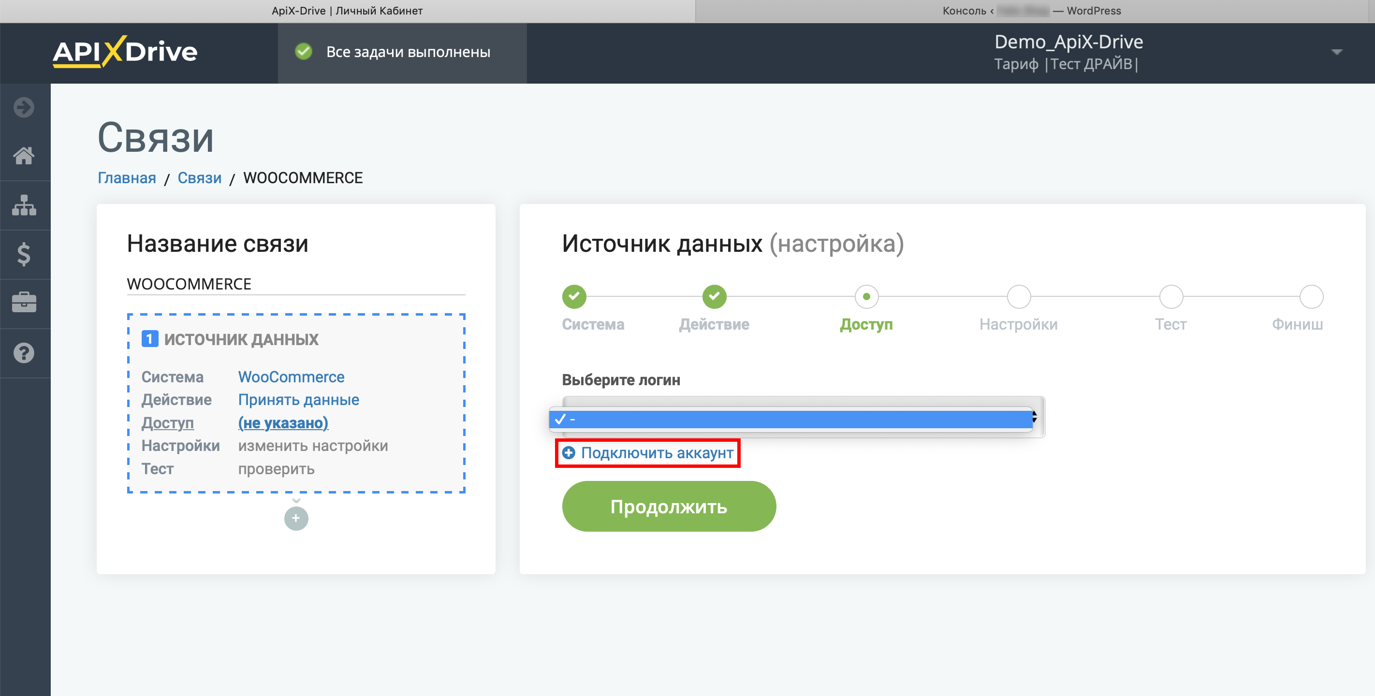Click the (не указано) access link
The height and width of the screenshot is (696, 1375).
point(283,423)
